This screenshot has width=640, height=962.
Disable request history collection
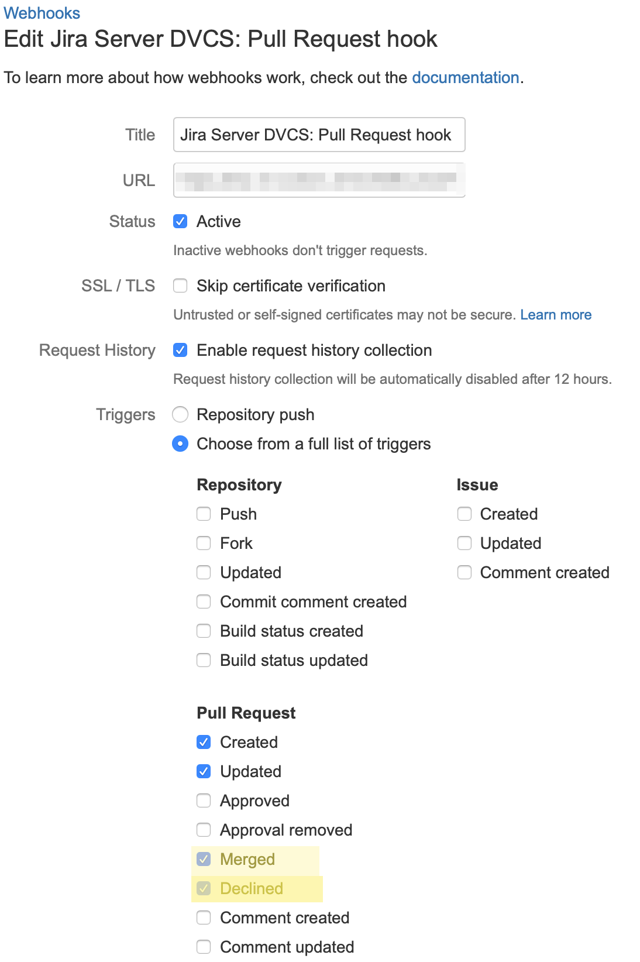pos(180,350)
